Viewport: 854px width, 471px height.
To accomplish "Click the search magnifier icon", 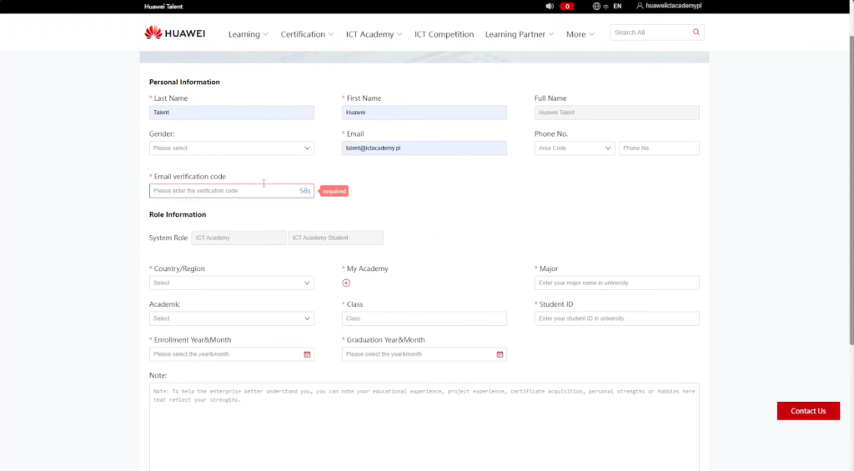I will 696,33.
